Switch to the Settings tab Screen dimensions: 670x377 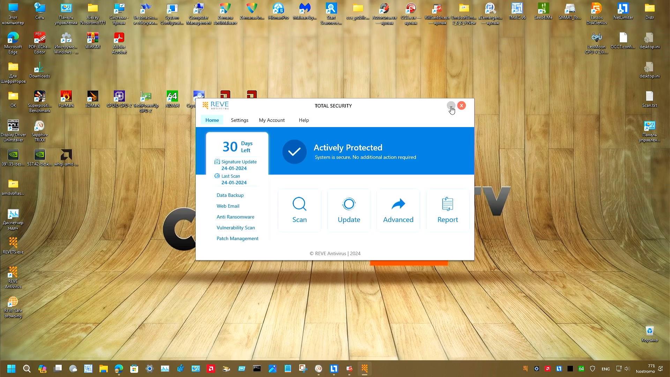pyautogui.click(x=239, y=120)
